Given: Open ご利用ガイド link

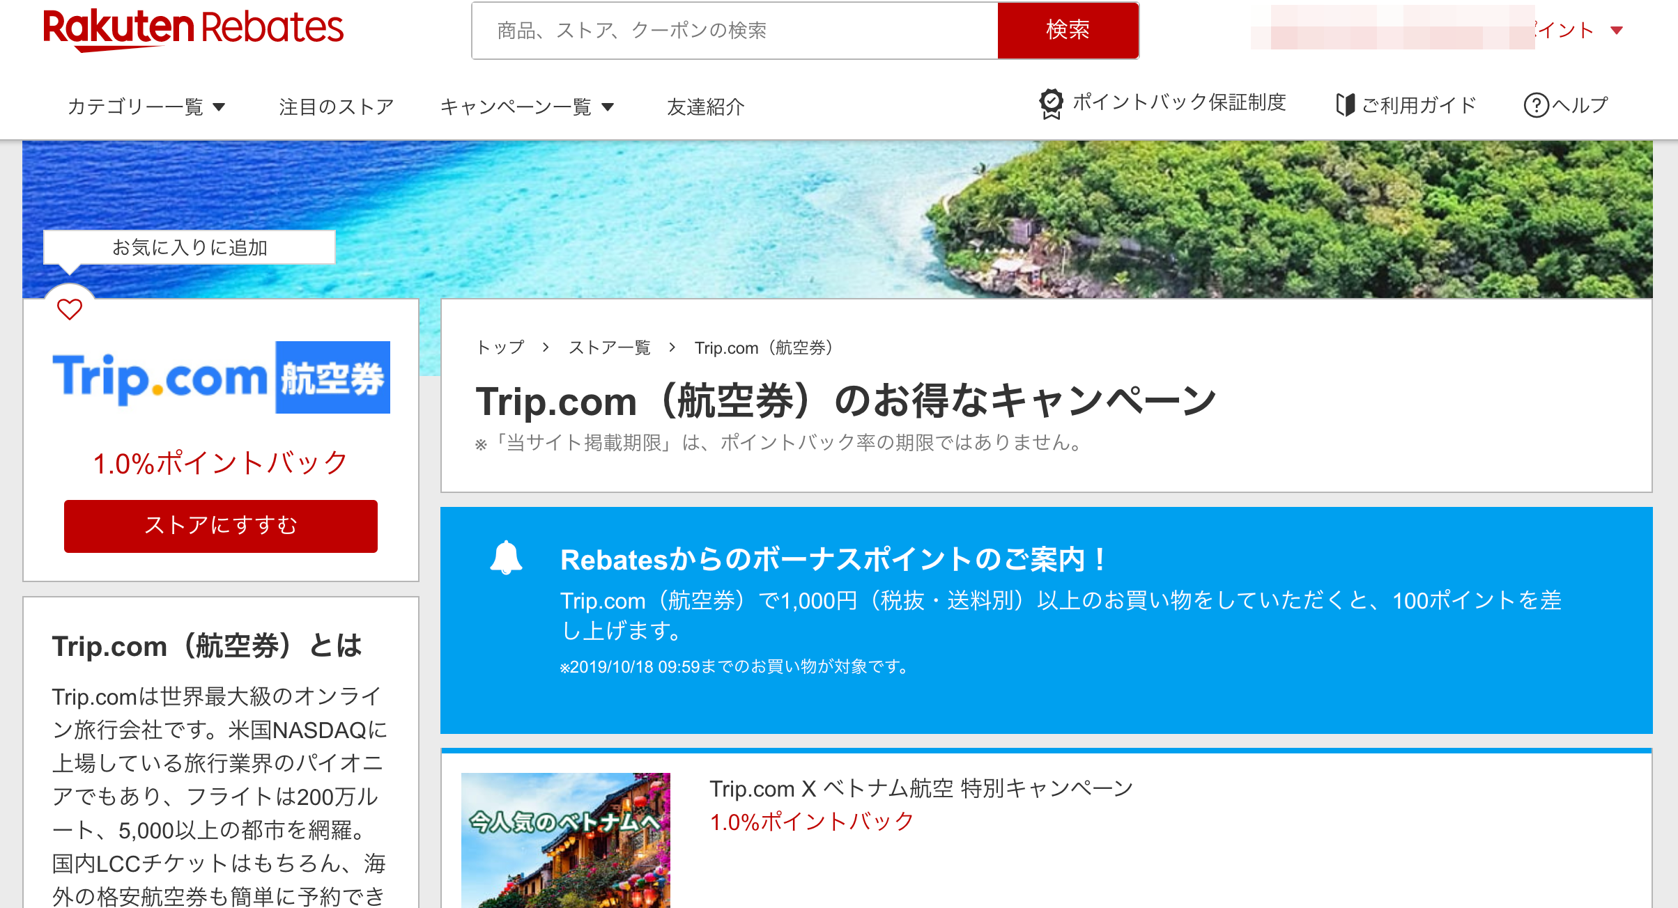Looking at the screenshot, I should point(1419,105).
